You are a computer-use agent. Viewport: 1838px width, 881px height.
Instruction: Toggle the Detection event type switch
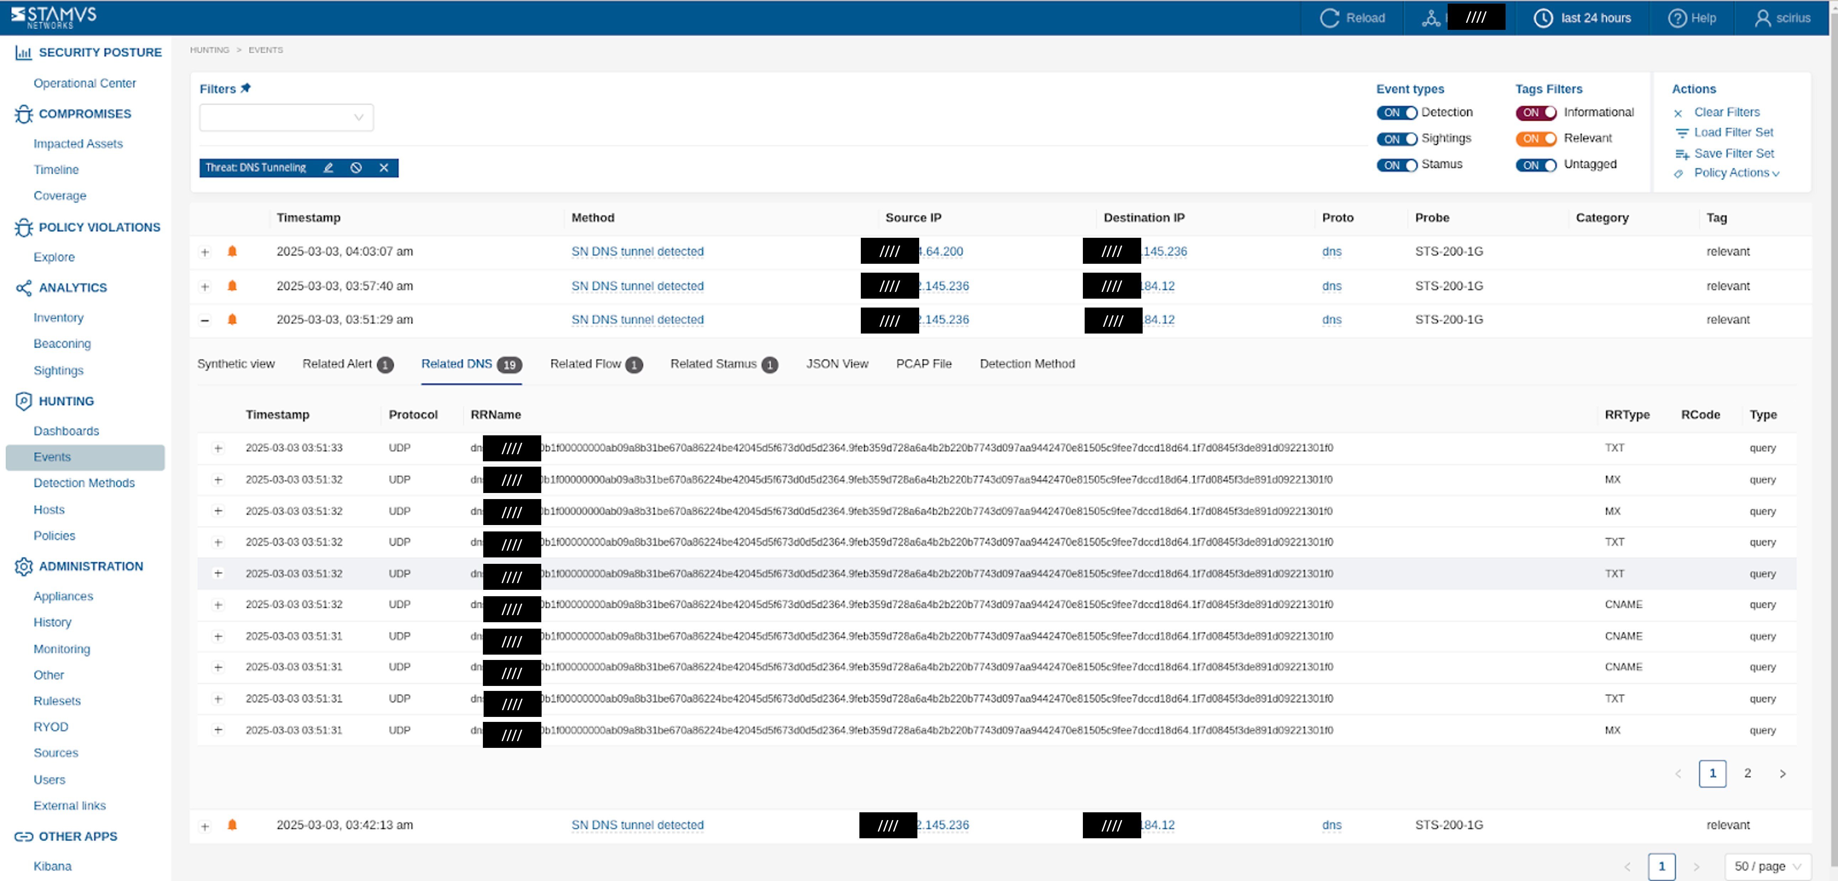[1396, 113]
